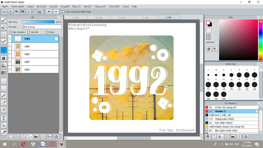263x148 pixels.
Task: Select the Watercolor (Wet) brush
Action: [x=232, y=119]
